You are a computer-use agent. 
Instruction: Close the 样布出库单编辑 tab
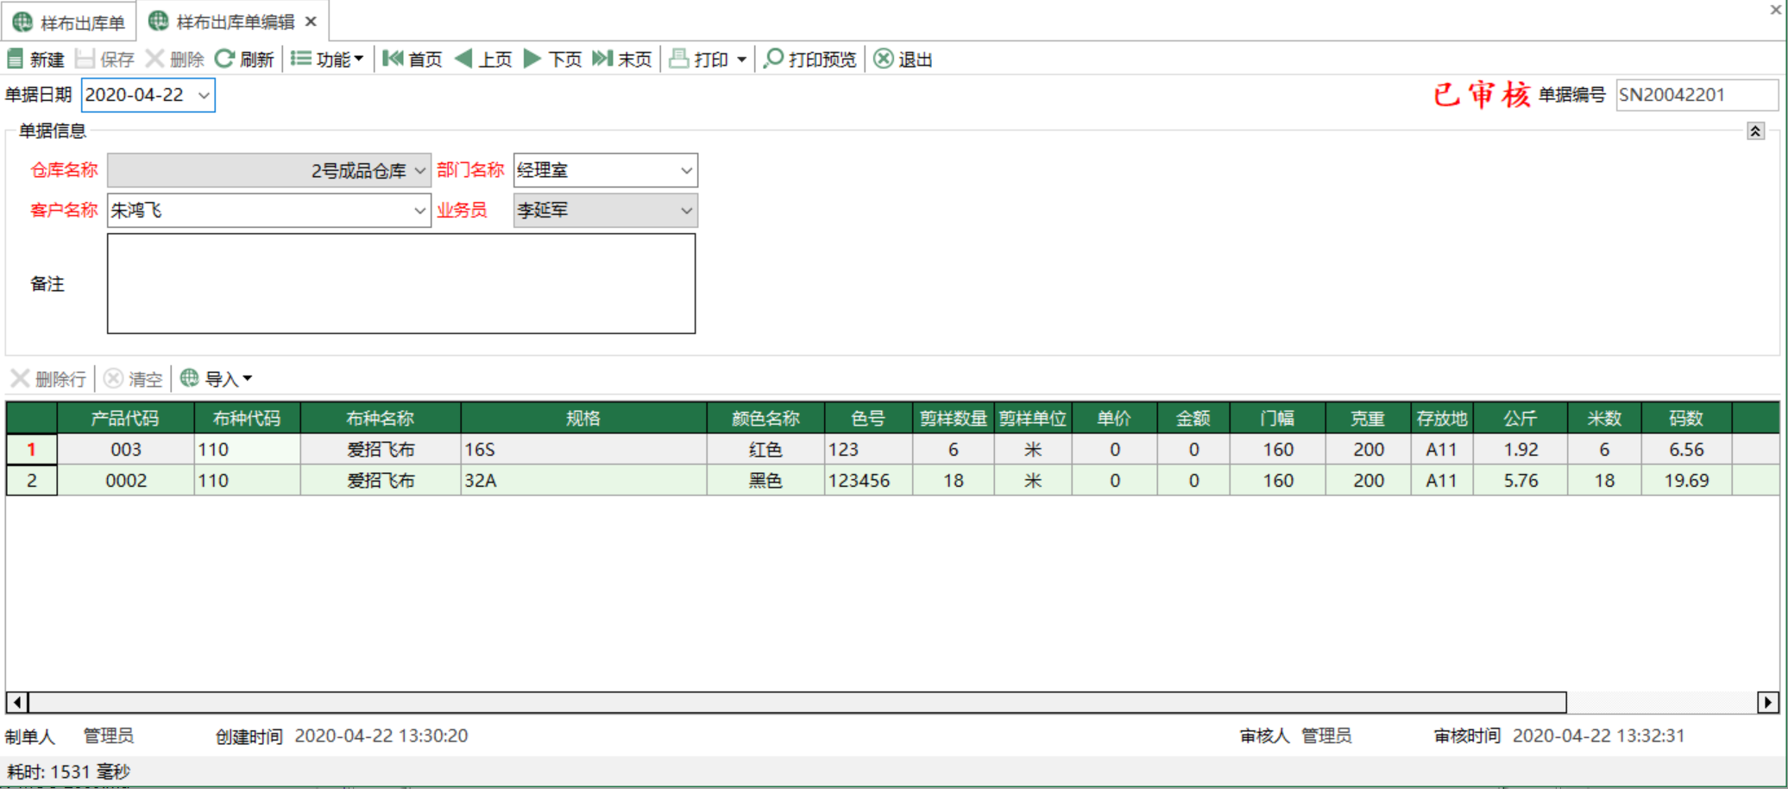coord(312,22)
